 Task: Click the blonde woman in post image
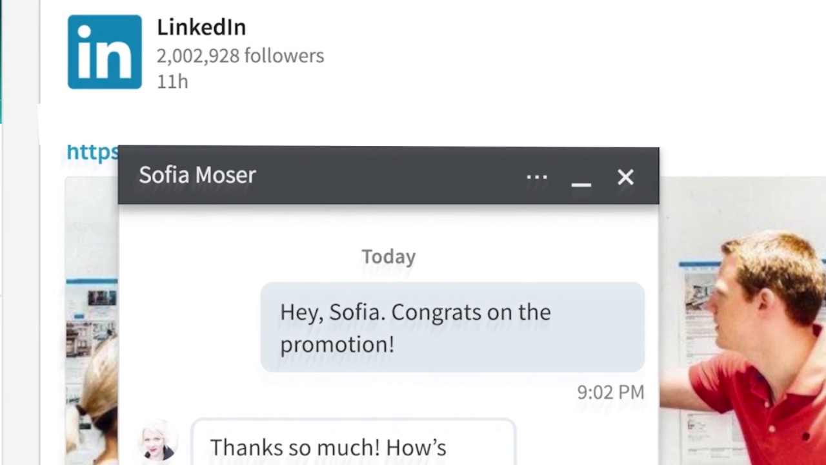[97, 400]
